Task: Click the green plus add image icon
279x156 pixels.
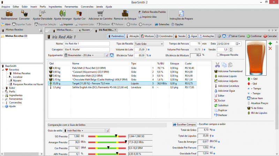Action: point(270,43)
